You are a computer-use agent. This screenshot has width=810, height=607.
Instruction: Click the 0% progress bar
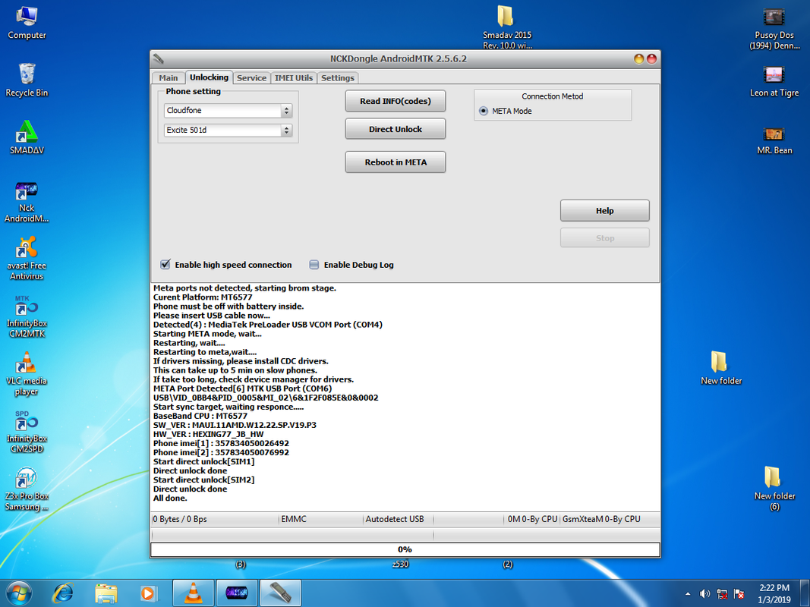405,549
